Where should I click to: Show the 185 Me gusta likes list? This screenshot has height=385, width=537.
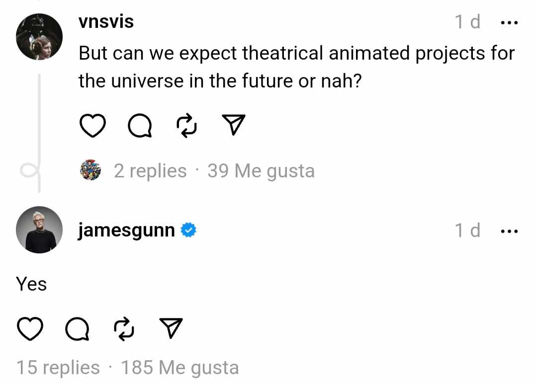click(x=180, y=367)
